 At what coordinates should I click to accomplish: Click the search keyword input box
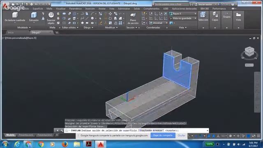tap(171, 4)
